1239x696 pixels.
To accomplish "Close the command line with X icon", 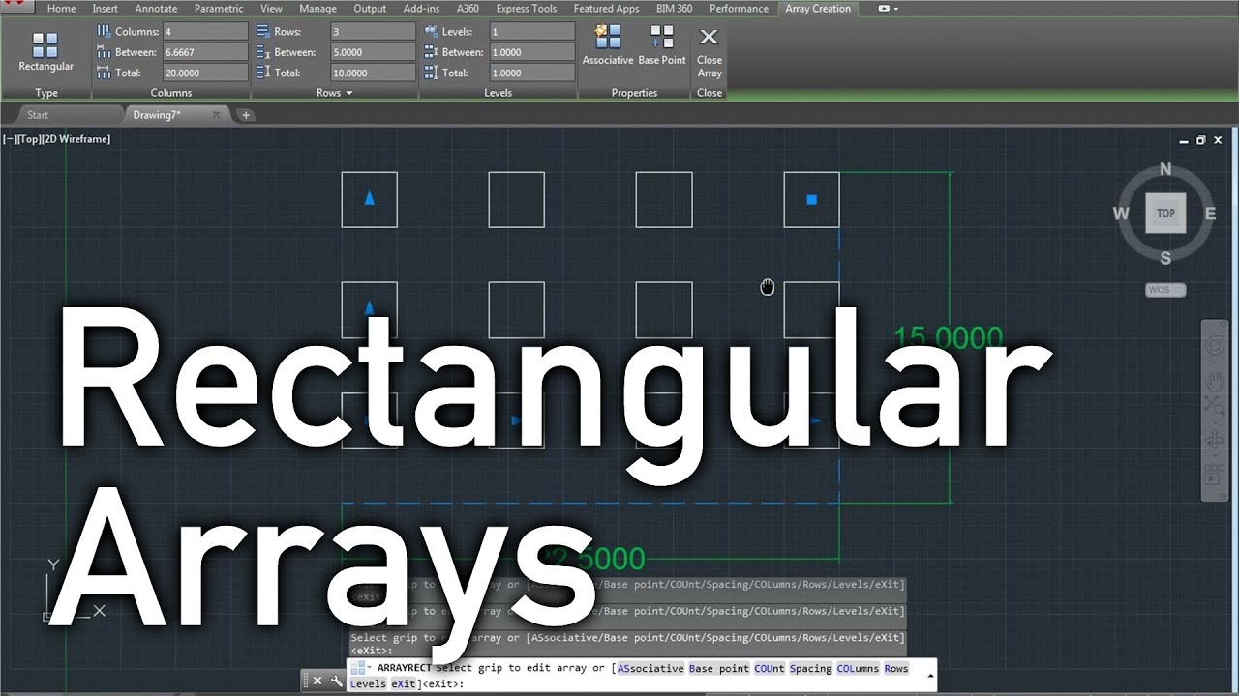I will (317, 681).
